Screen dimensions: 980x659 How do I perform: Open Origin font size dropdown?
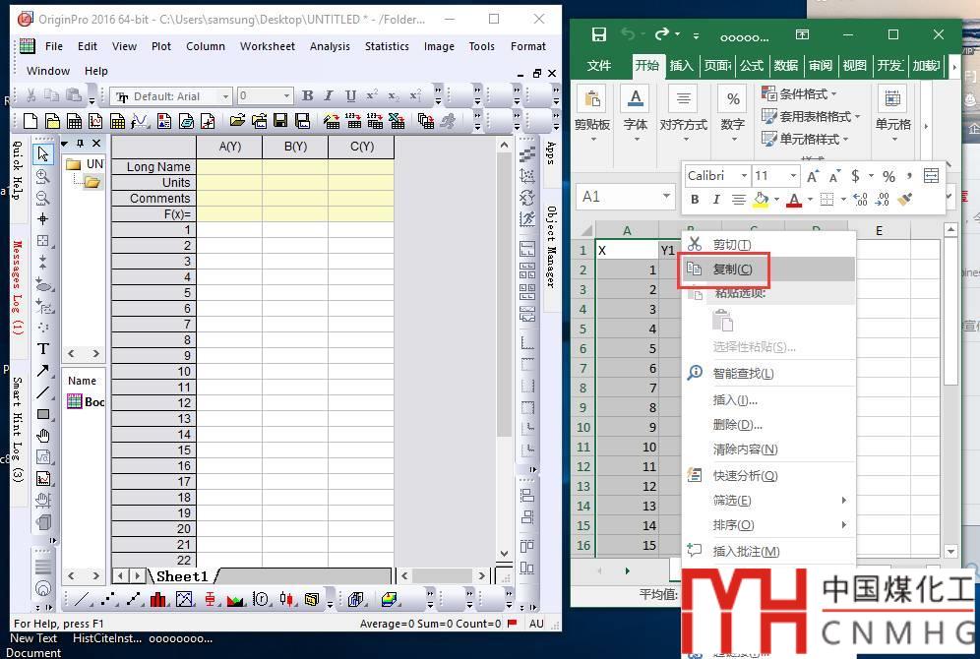click(x=287, y=96)
